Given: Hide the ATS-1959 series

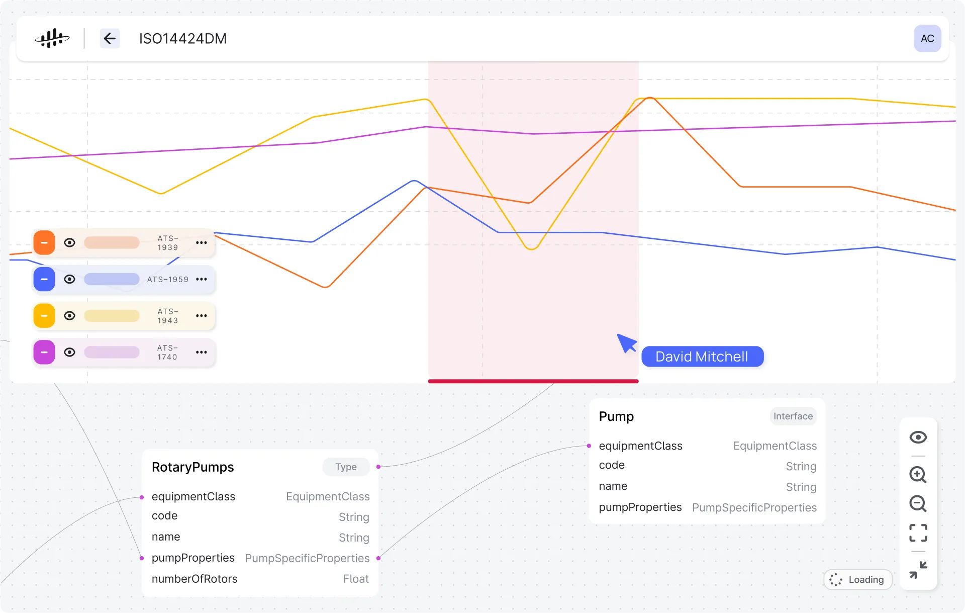Looking at the screenshot, I should 70,279.
